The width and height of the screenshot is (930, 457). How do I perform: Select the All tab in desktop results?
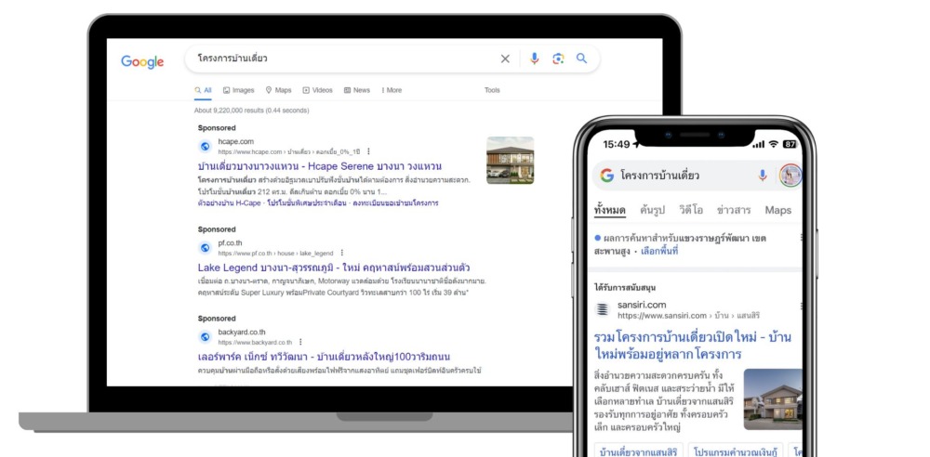pos(203,90)
